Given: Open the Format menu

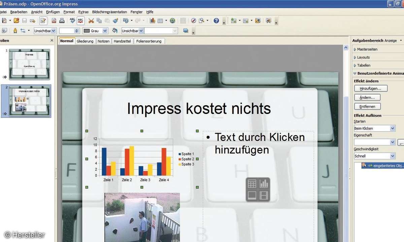Looking at the screenshot, I should click(69, 12).
